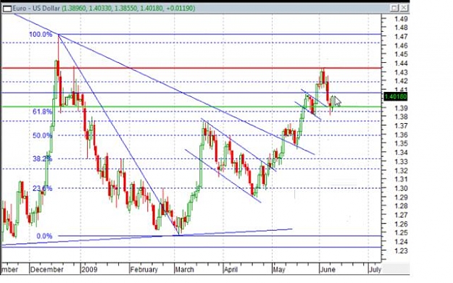
Task: Click the June label on the time axis
Action: coord(328,270)
